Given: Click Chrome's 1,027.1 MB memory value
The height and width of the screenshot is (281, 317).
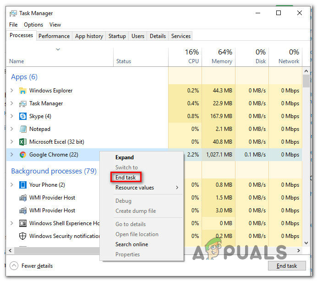Looking at the screenshot, I should [219, 155].
